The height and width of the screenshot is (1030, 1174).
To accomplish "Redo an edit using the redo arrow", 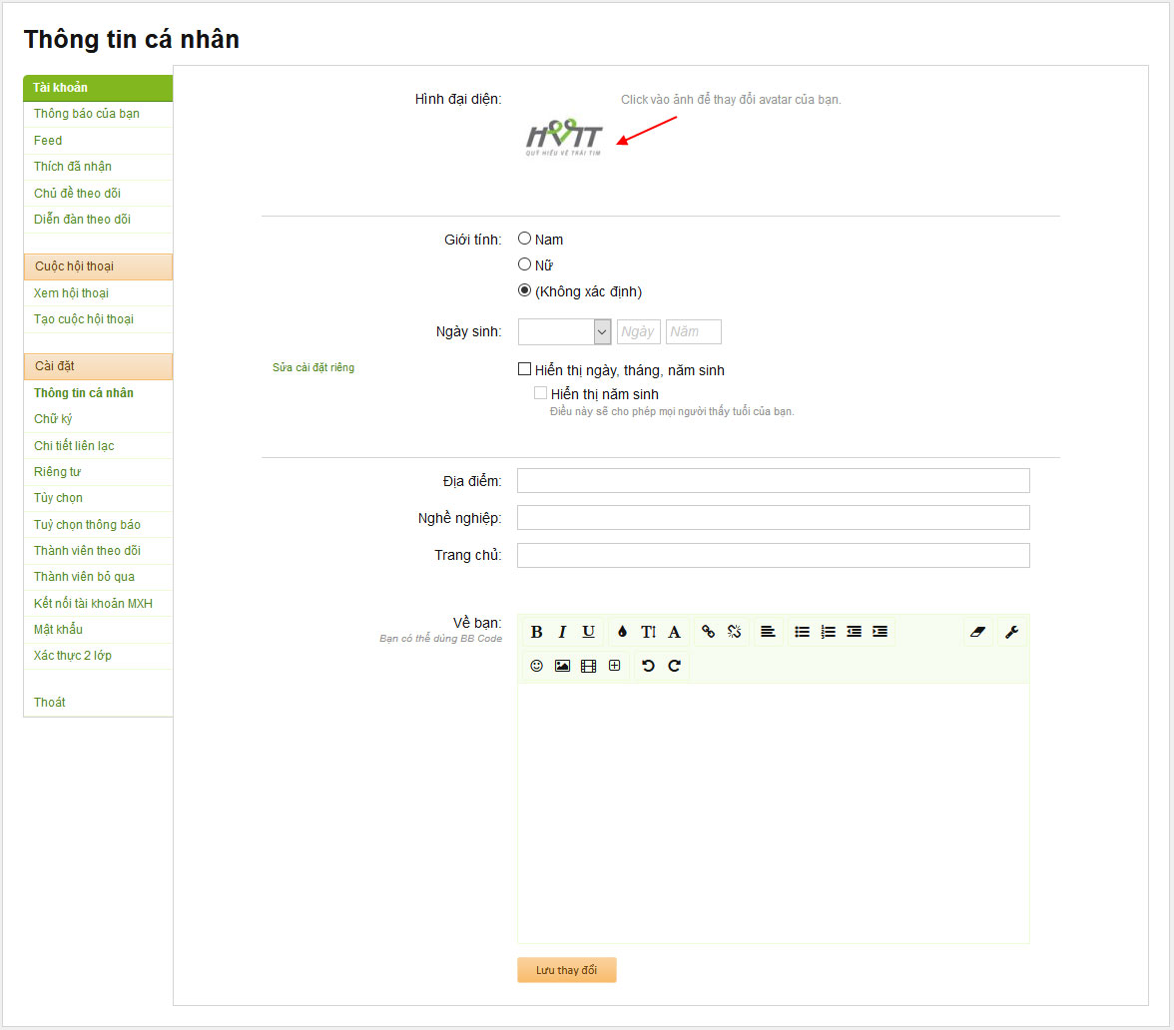I will [673, 666].
